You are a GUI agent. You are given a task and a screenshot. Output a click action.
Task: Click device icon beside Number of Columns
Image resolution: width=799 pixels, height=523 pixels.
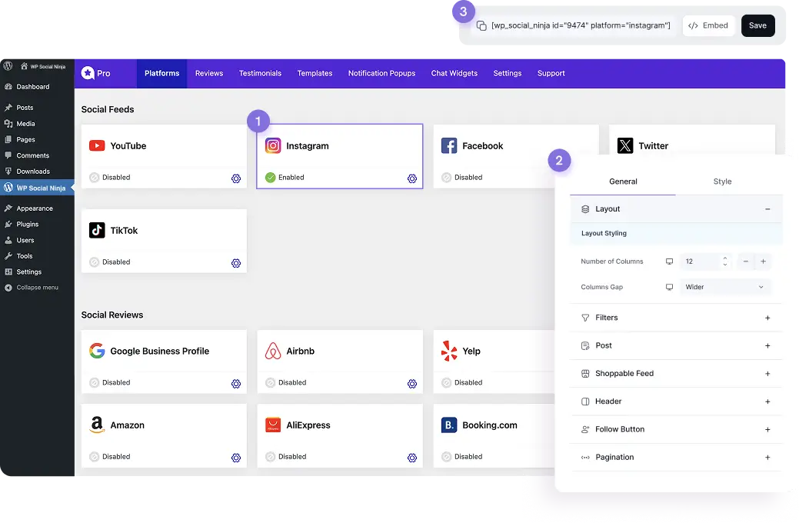click(x=670, y=261)
